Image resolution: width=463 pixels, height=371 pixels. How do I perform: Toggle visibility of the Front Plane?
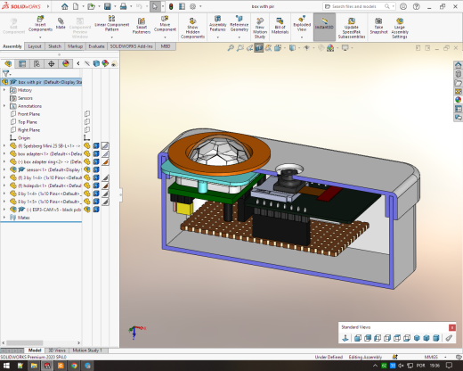tap(87, 114)
